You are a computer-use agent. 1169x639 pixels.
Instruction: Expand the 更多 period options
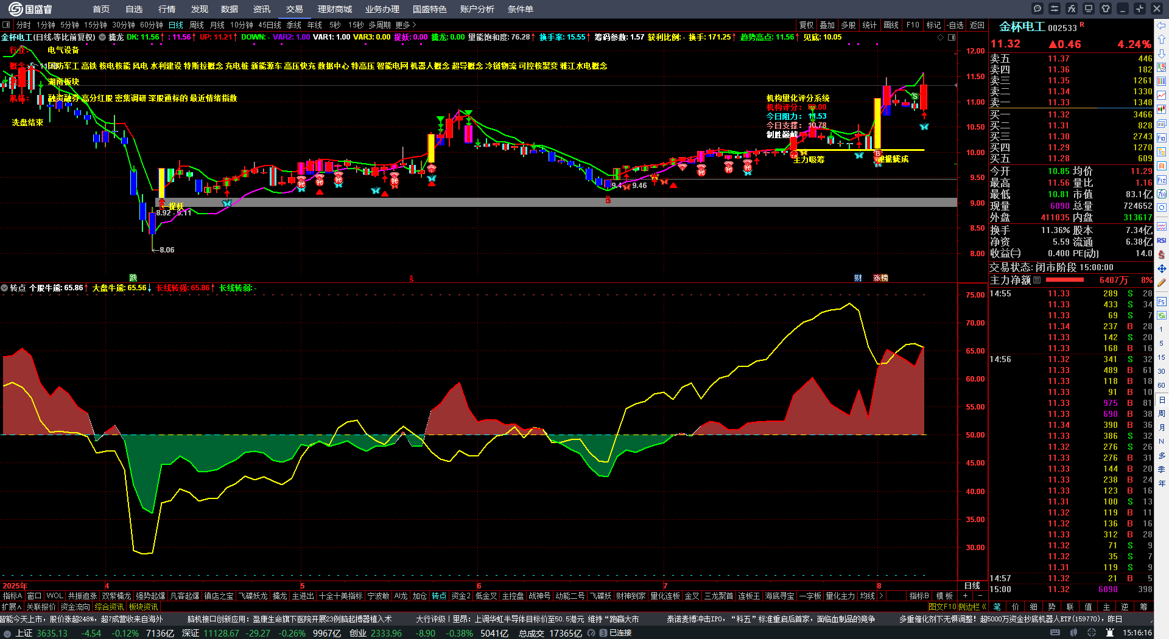point(405,25)
